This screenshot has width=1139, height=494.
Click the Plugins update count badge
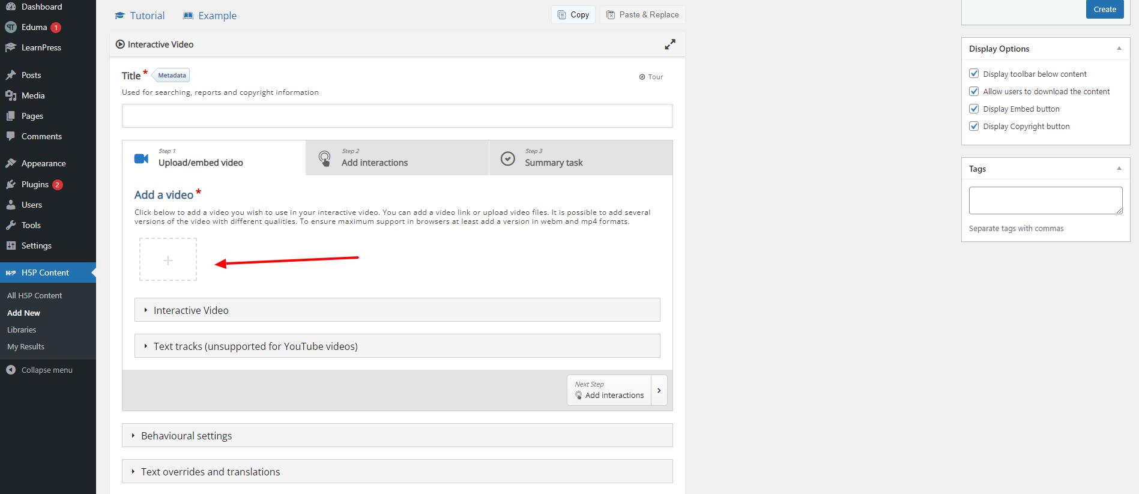click(x=58, y=185)
